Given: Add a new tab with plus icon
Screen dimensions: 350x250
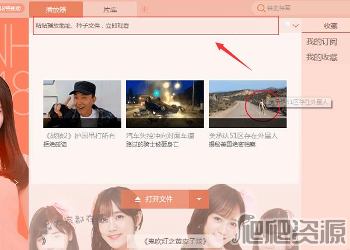Looking at the screenshot, I should (145, 9).
